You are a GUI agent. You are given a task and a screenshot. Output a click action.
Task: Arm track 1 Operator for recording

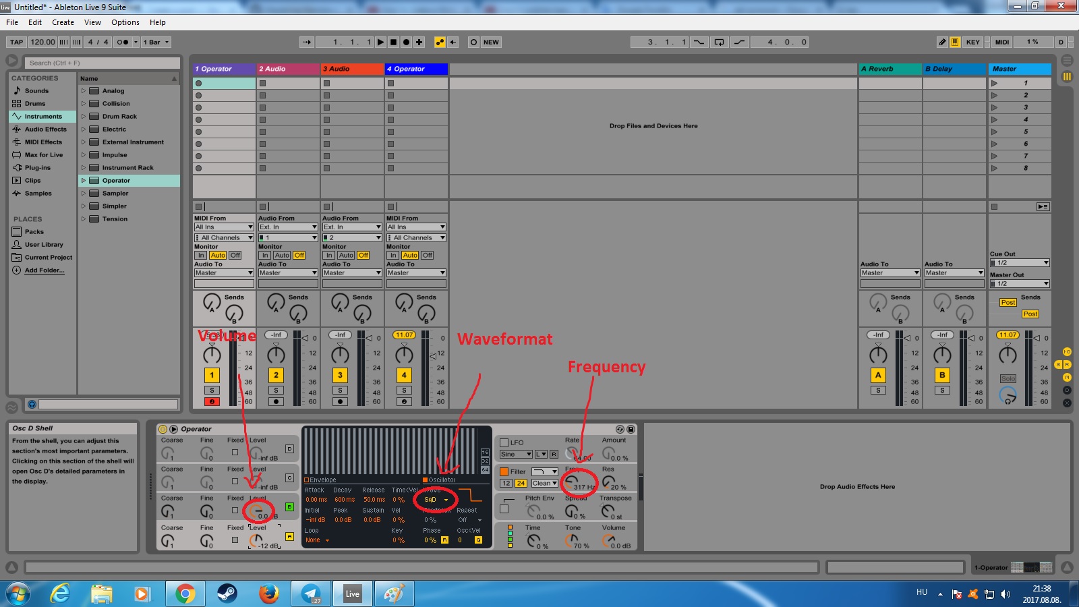[212, 401]
